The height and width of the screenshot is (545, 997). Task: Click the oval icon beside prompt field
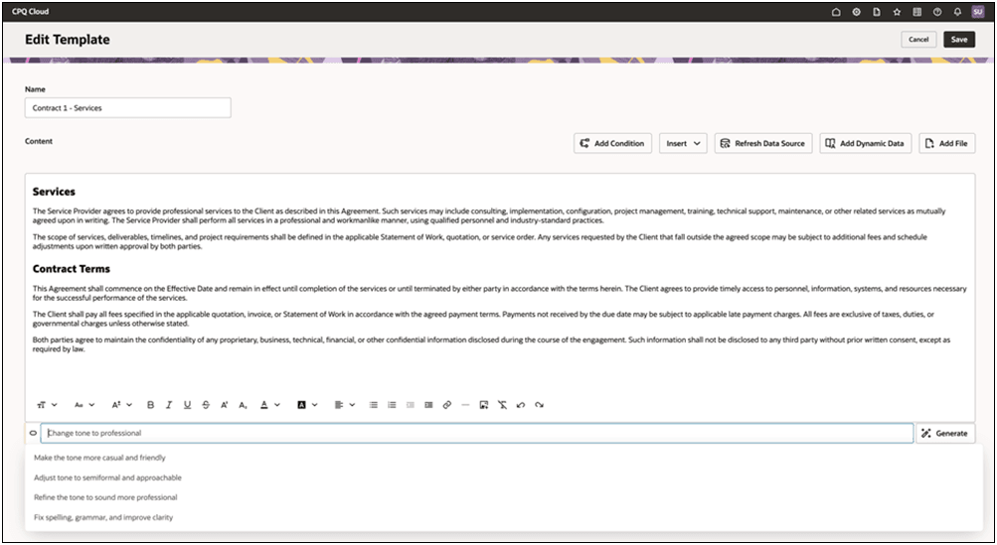[33, 433]
